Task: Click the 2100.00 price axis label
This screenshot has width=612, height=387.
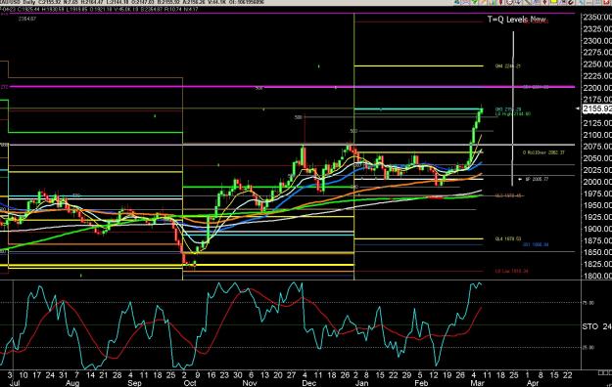Action: point(597,135)
